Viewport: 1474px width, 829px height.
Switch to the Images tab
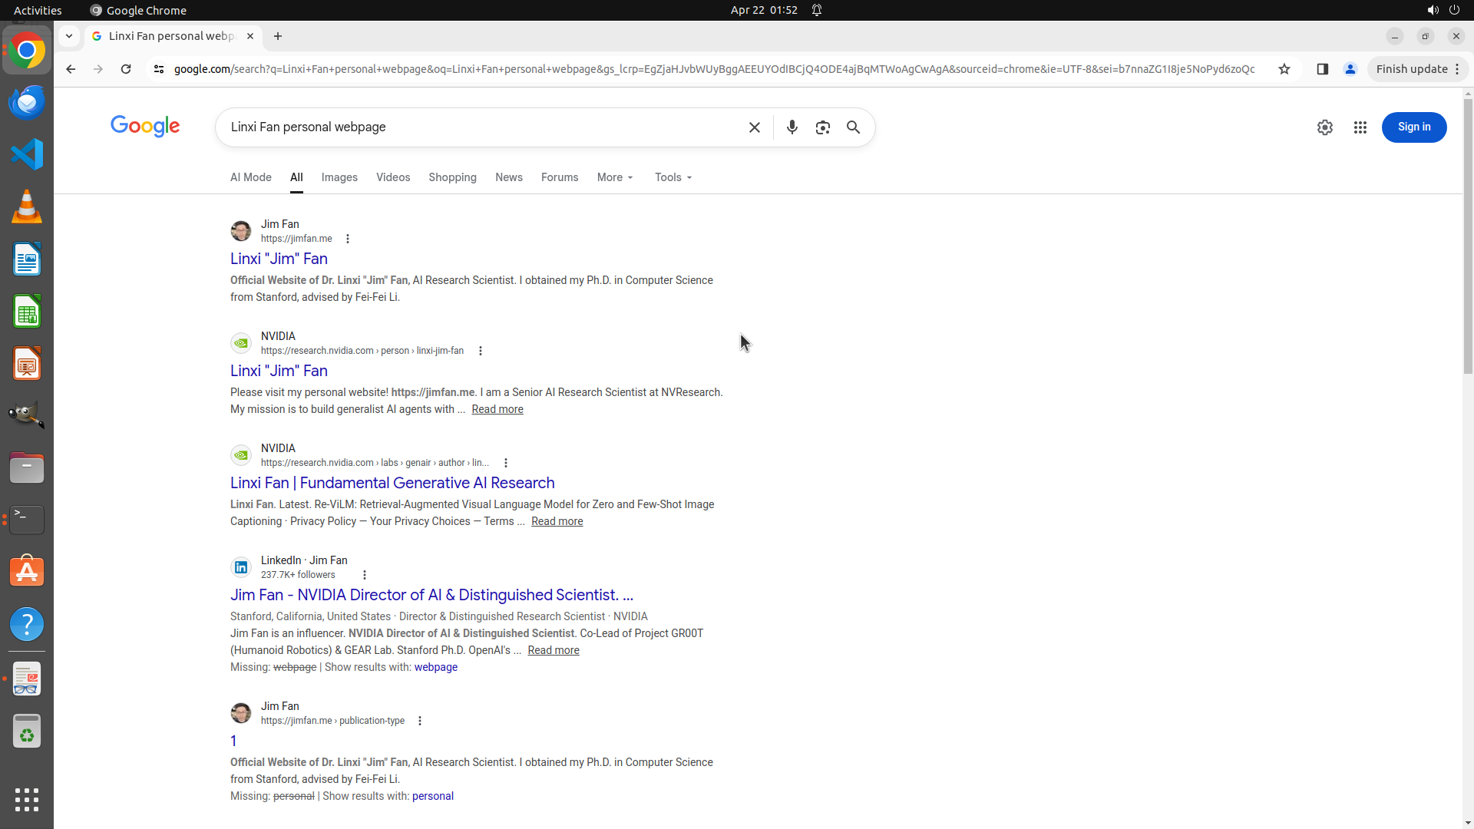[x=339, y=177]
